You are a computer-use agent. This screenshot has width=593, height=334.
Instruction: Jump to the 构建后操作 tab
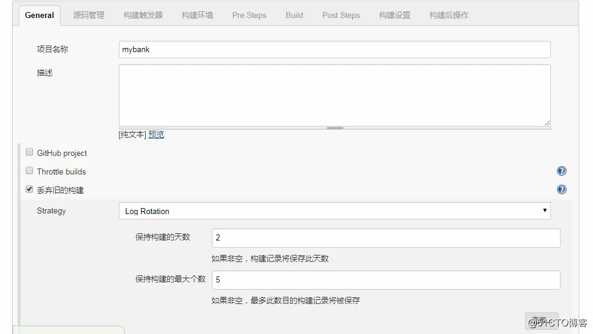coord(449,16)
